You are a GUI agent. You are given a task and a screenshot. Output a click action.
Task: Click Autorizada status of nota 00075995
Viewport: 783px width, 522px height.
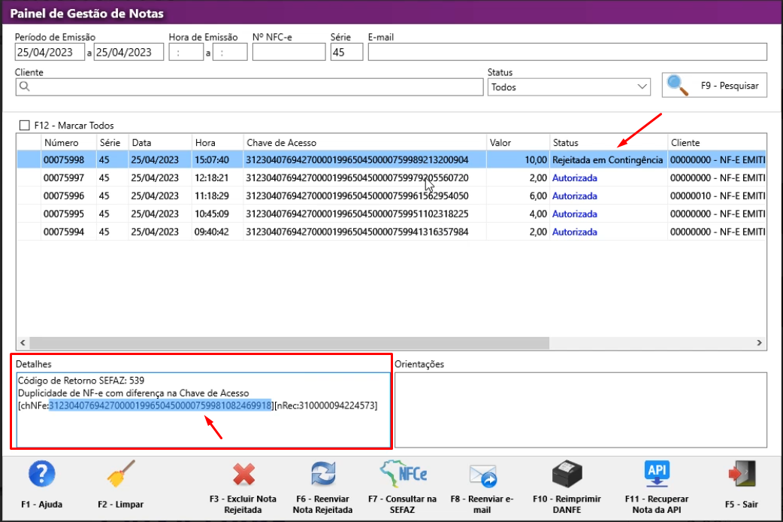click(575, 214)
